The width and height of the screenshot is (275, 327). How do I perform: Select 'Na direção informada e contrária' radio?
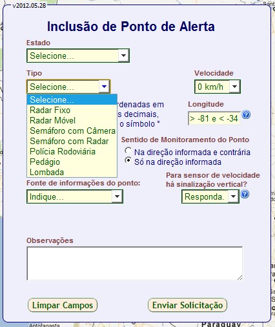128,151
